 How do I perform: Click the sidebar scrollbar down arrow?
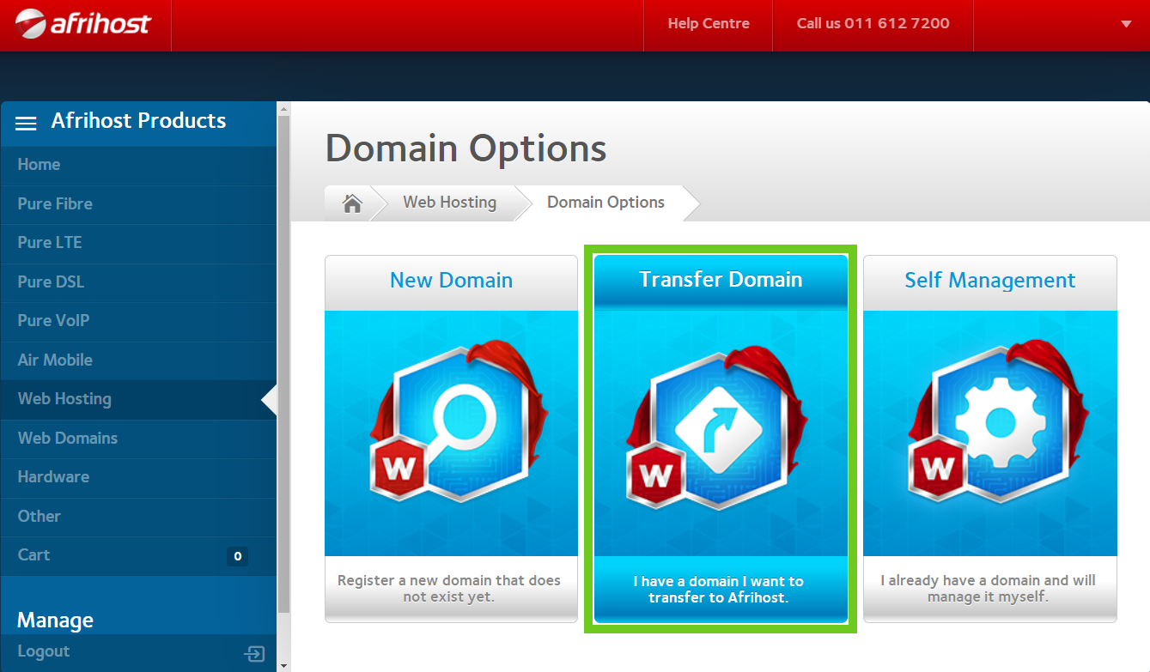point(283,663)
